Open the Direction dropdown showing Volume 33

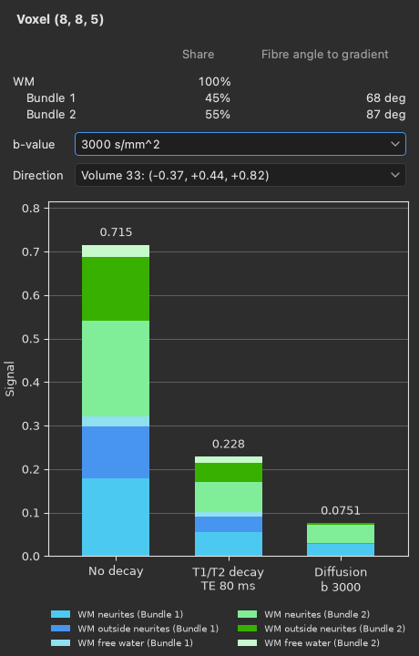[240, 175]
